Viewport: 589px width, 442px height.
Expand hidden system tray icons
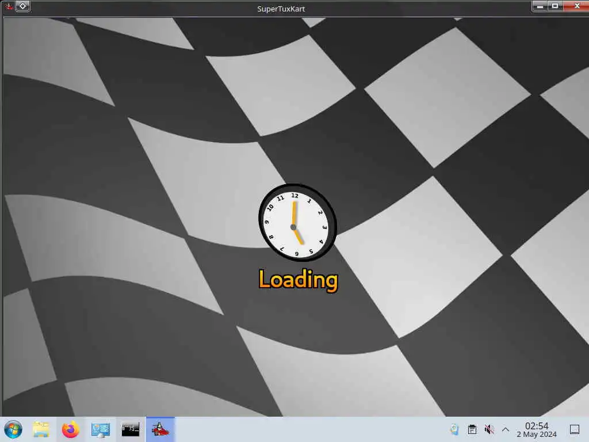tap(506, 429)
